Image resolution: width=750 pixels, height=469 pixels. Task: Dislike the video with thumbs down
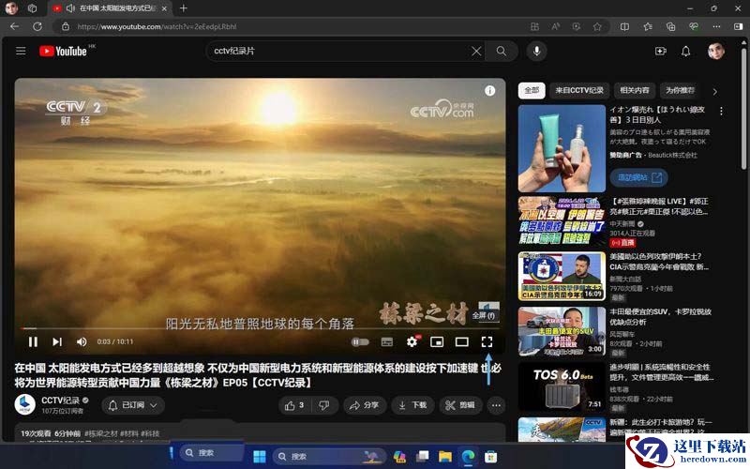tap(324, 405)
